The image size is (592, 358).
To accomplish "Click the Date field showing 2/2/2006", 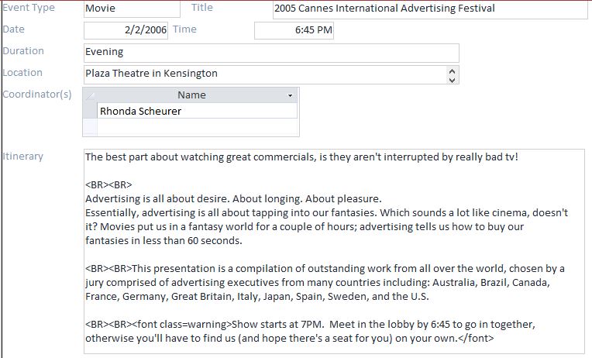I will 126,30.
